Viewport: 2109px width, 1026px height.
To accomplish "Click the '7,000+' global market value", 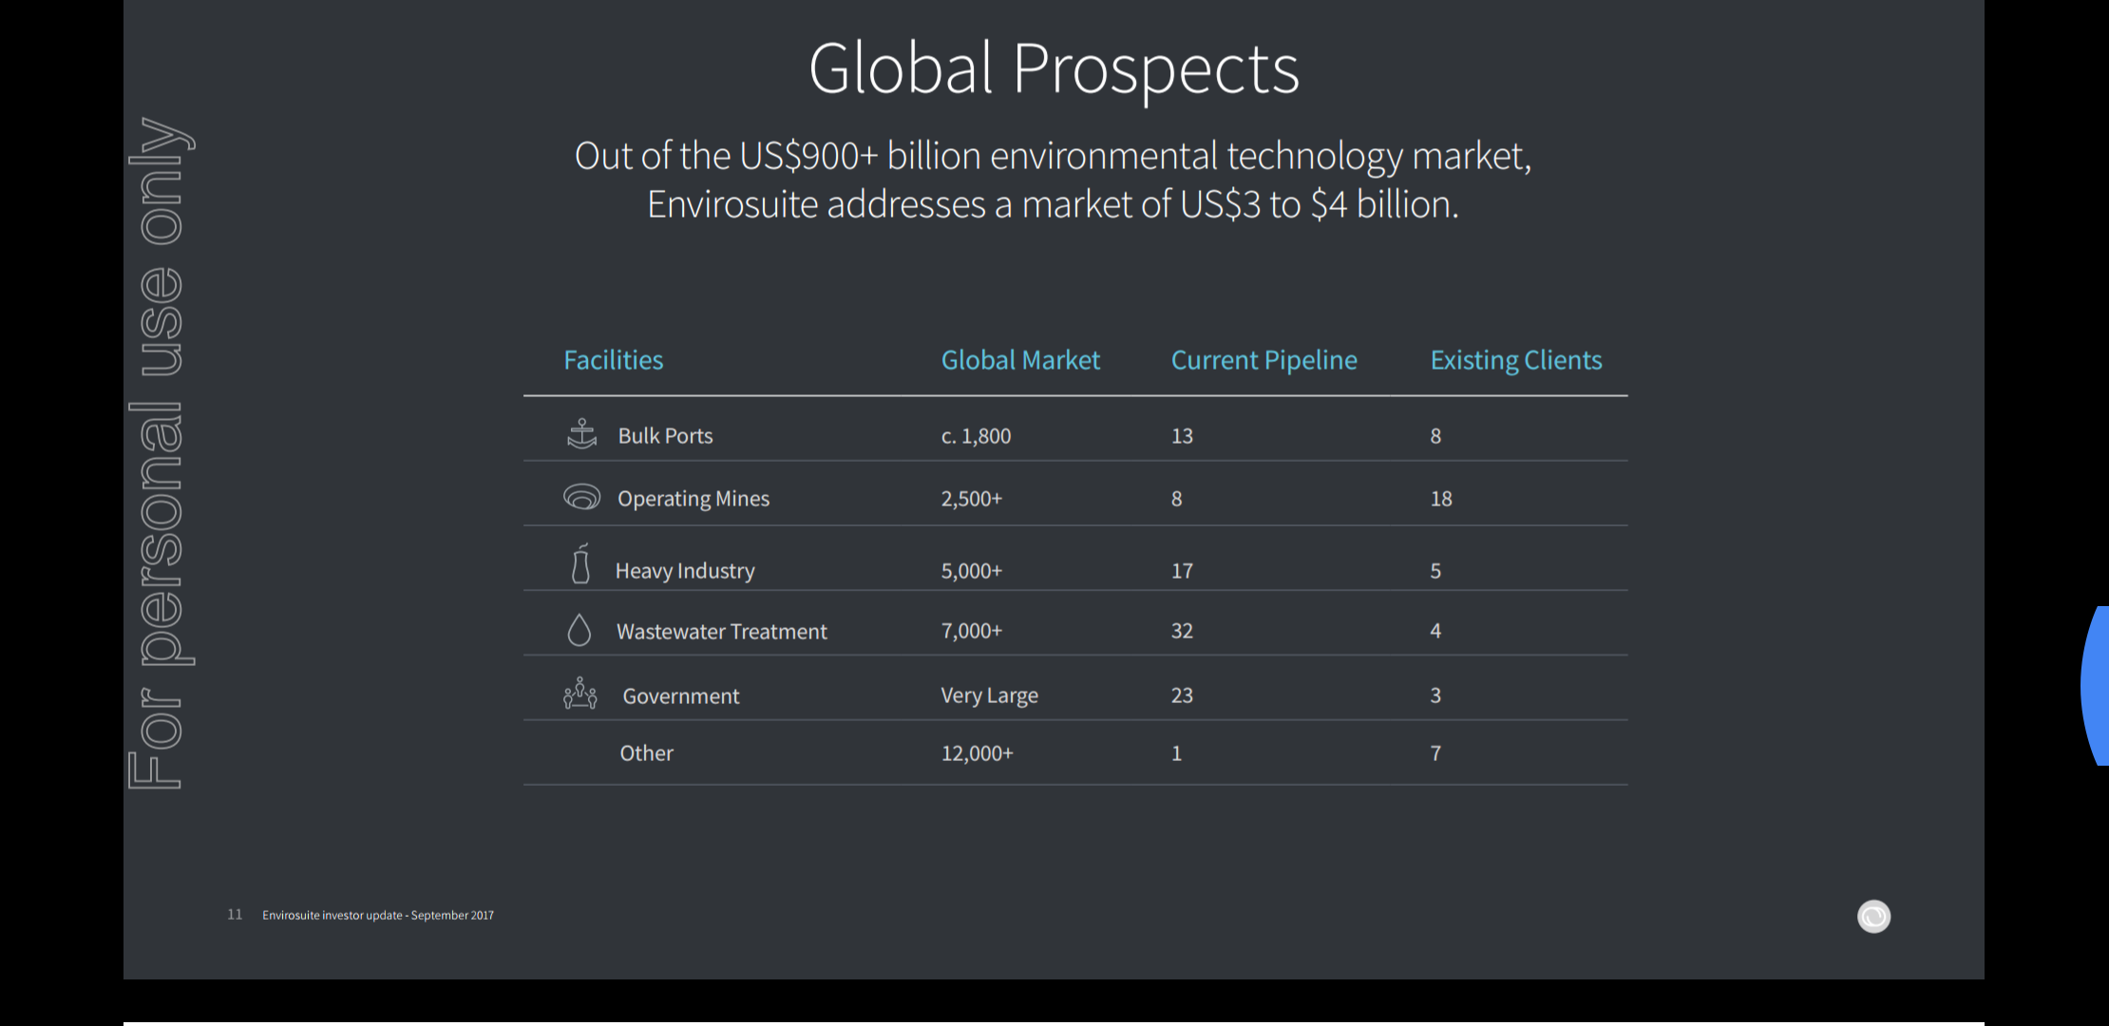I will click(x=971, y=631).
